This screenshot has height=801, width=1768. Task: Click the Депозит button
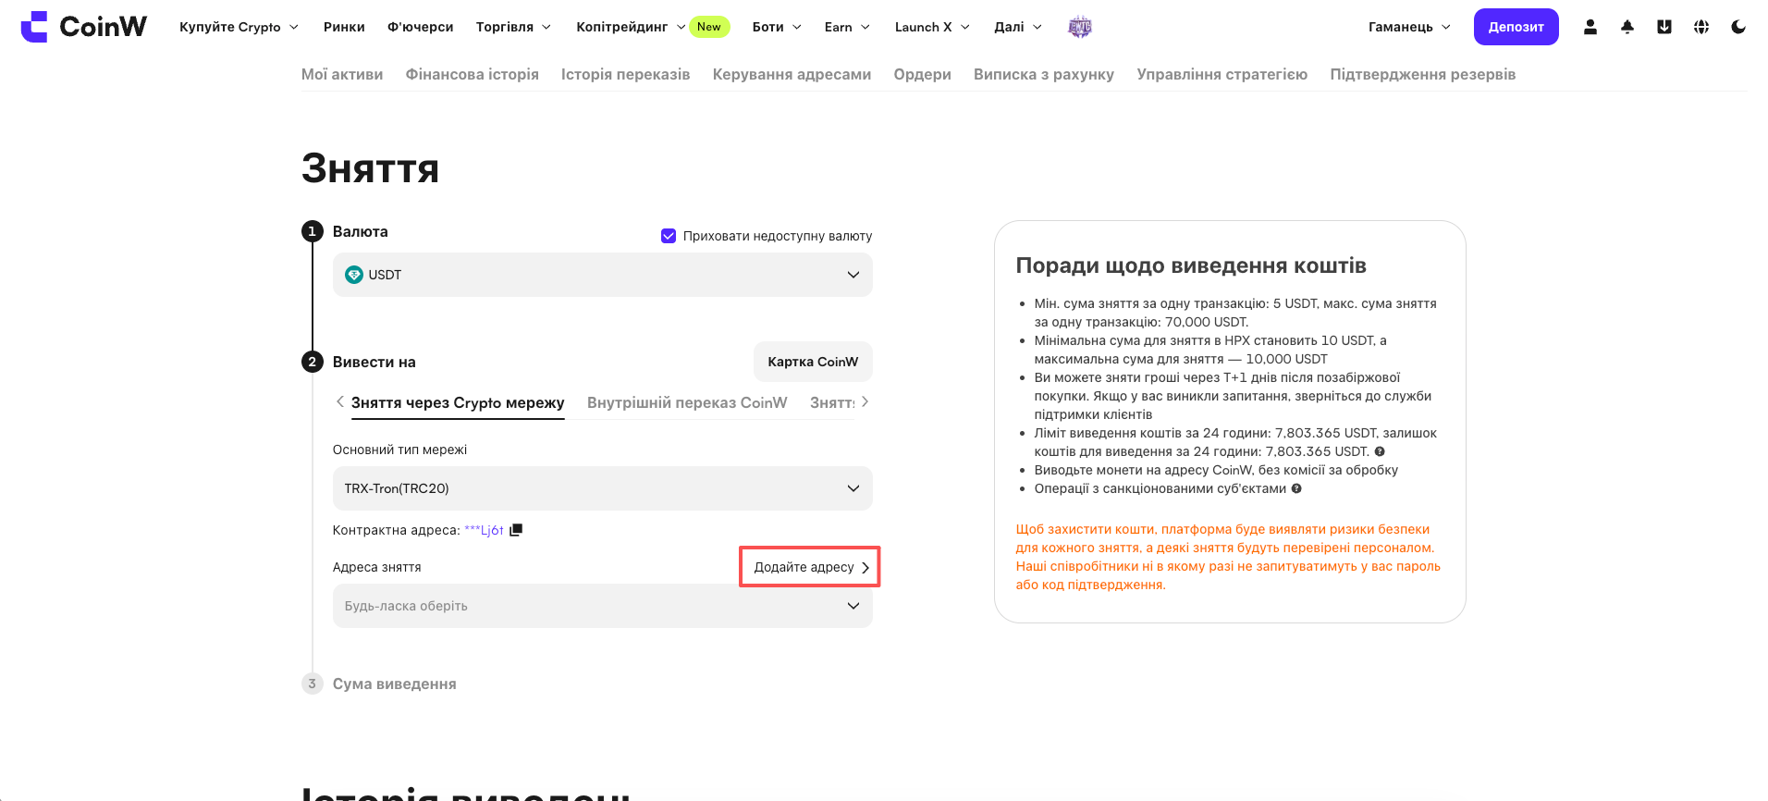pyautogui.click(x=1516, y=27)
